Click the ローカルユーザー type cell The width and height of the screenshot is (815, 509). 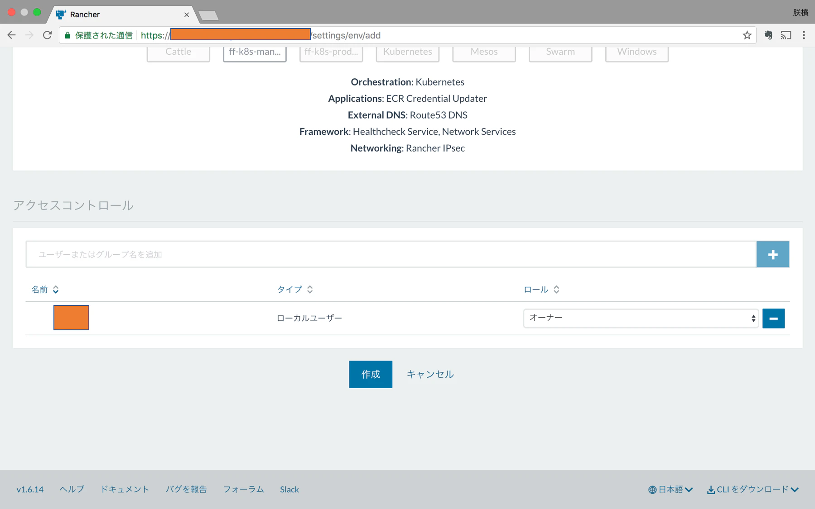(x=309, y=318)
